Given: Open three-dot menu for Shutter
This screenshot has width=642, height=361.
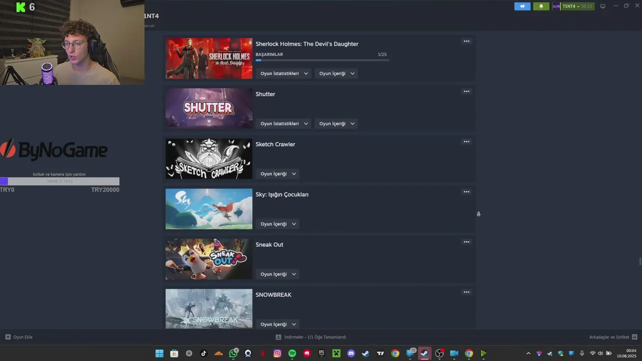Looking at the screenshot, I should point(466,91).
